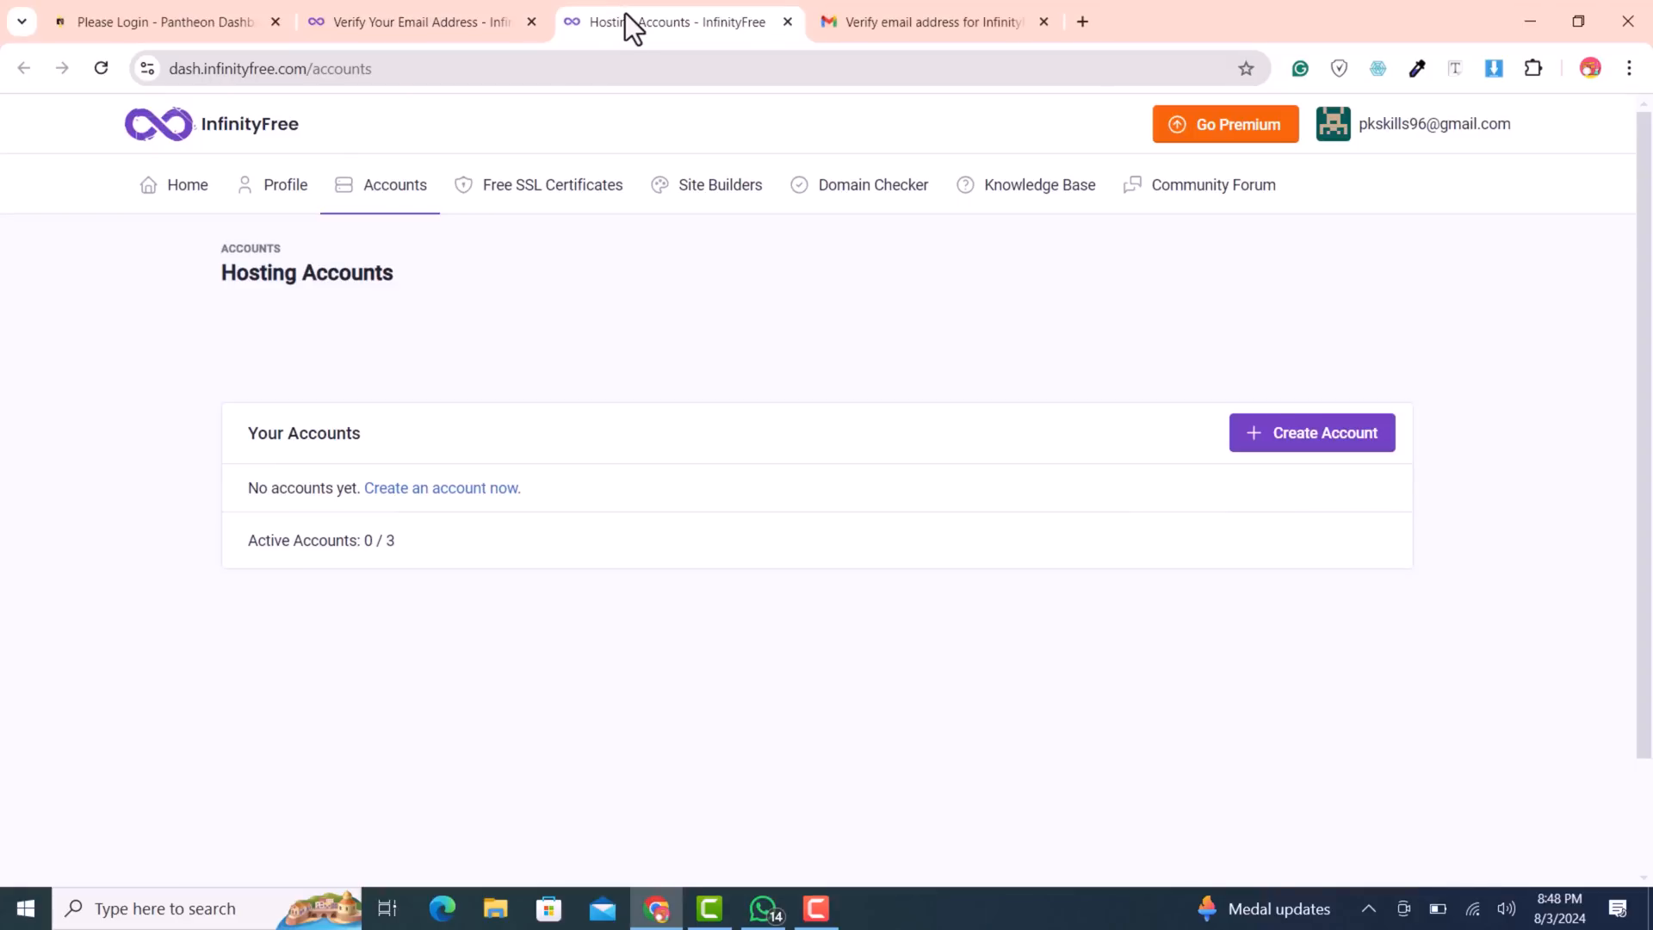Screen dimensions: 1653x930
Task: Launch Microsoft Edge from taskbar
Action: (443, 908)
